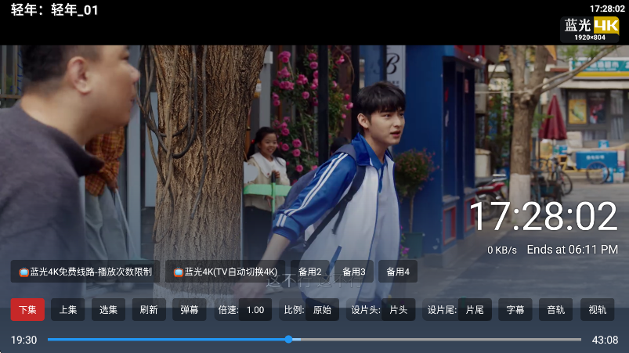The height and width of the screenshot is (353, 629).
Task: Set the intro skip point 片头
Action: tap(398, 309)
